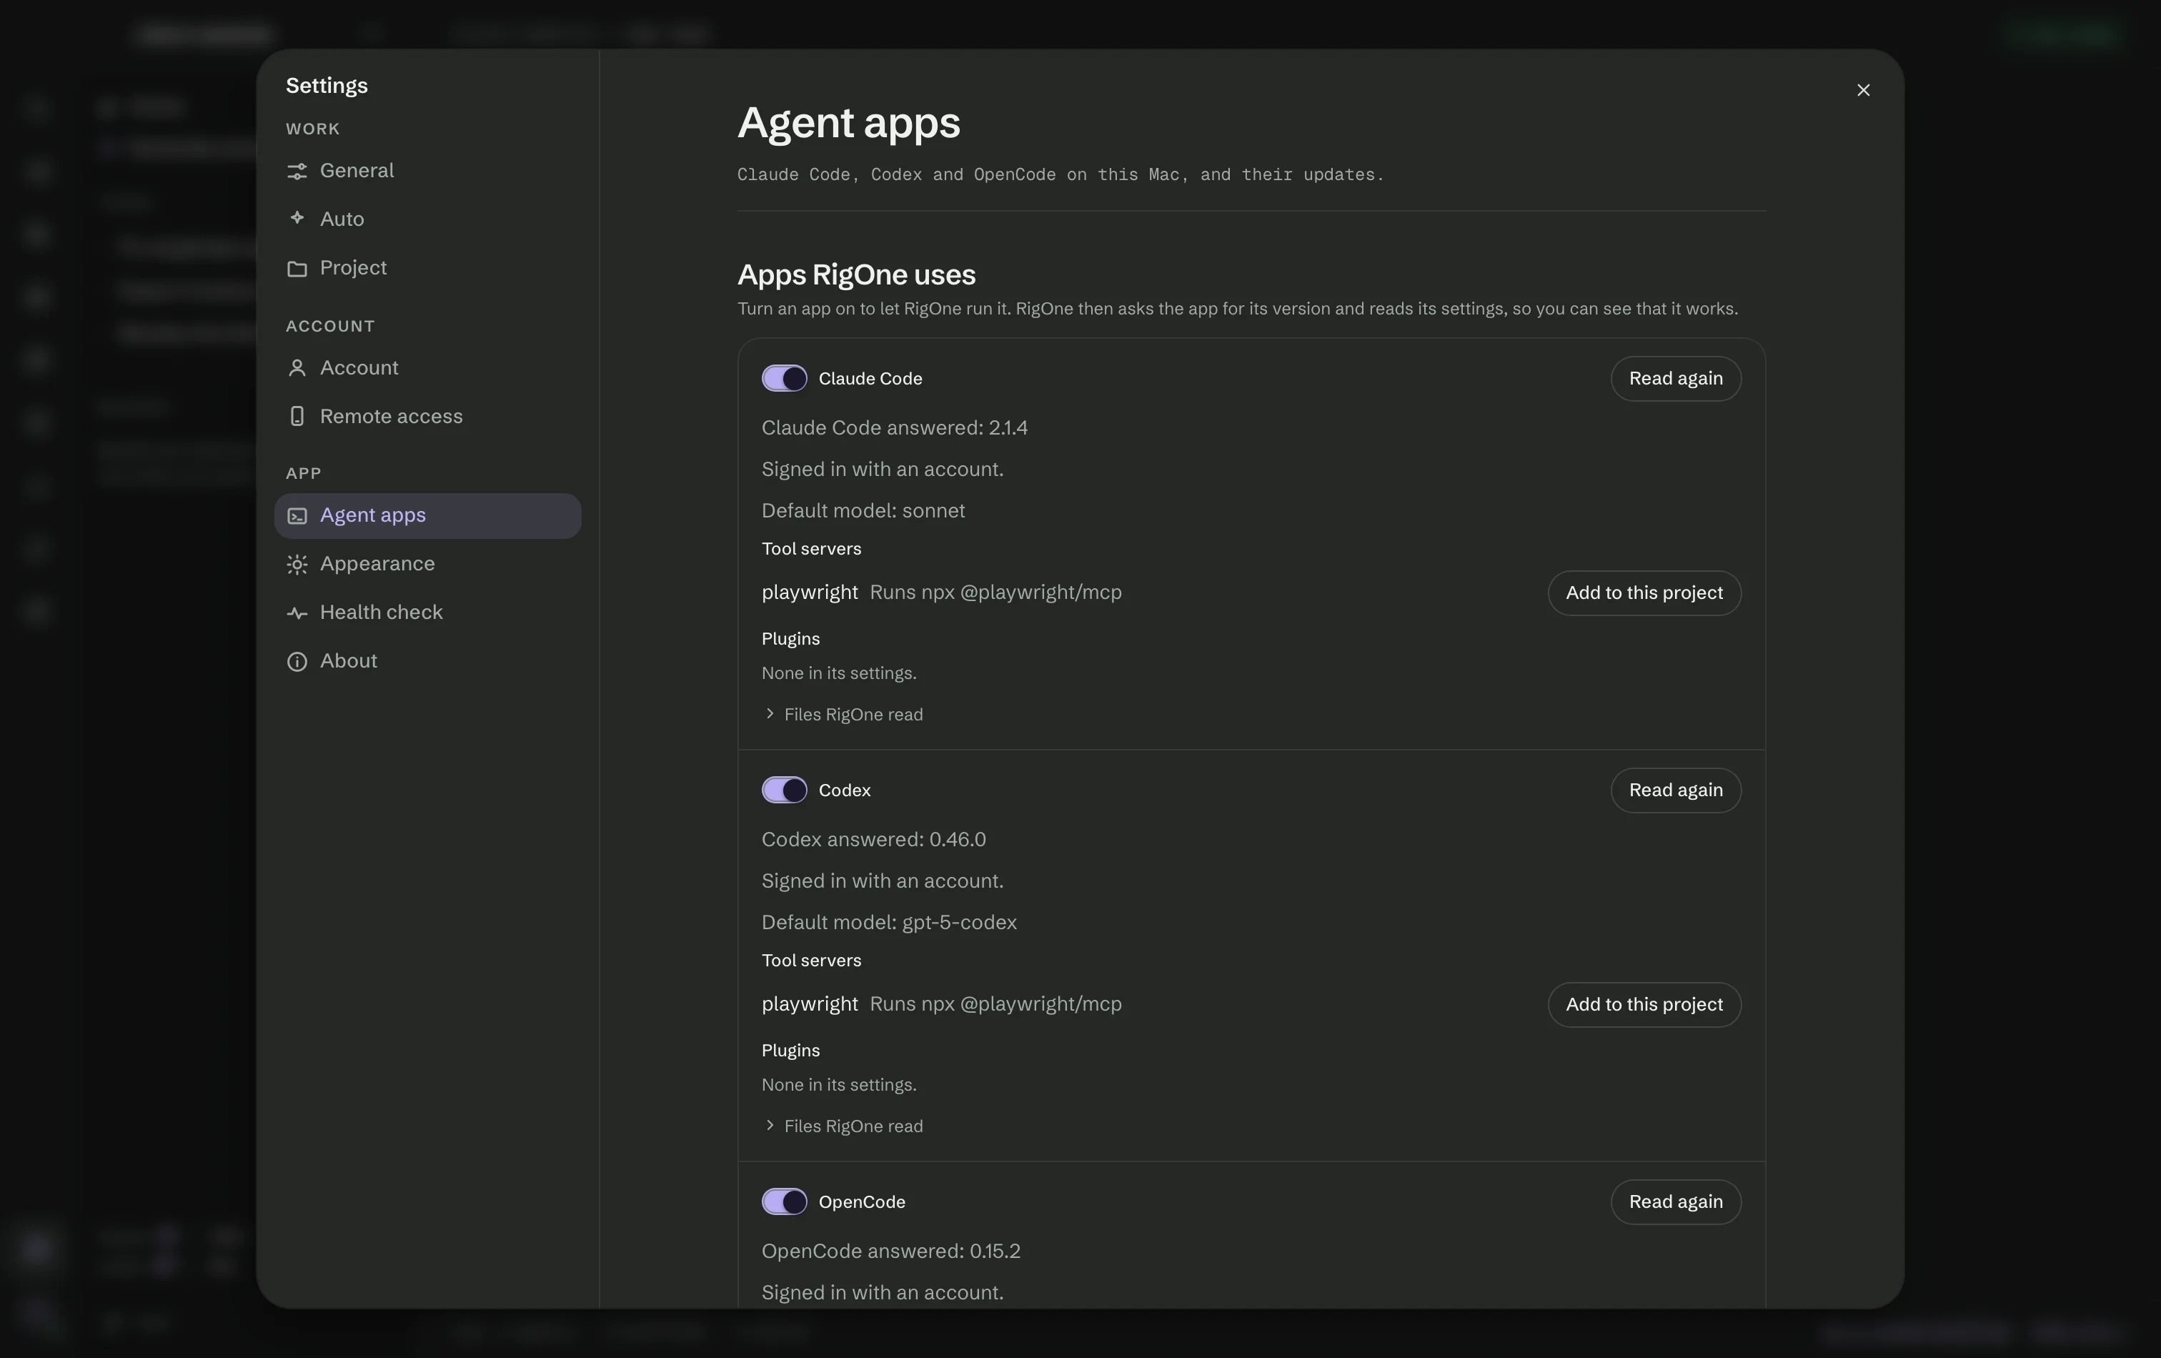Image resolution: width=2161 pixels, height=1358 pixels.
Task: Show the About page
Action: pos(427,660)
